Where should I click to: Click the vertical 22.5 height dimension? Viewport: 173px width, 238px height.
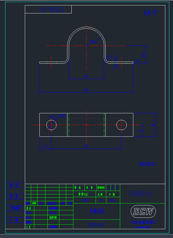(143, 55)
